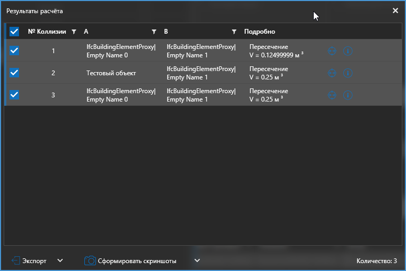Viewport: 406px width, 271px height.
Task: Select the Тестовый объект row cell
Action: 108,73
